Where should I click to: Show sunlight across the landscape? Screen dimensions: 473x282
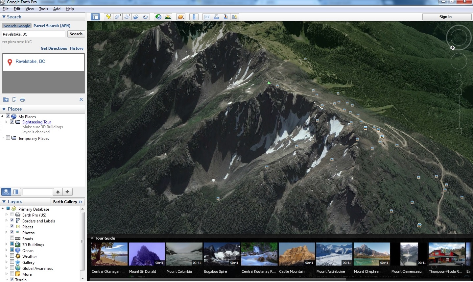pos(168,17)
